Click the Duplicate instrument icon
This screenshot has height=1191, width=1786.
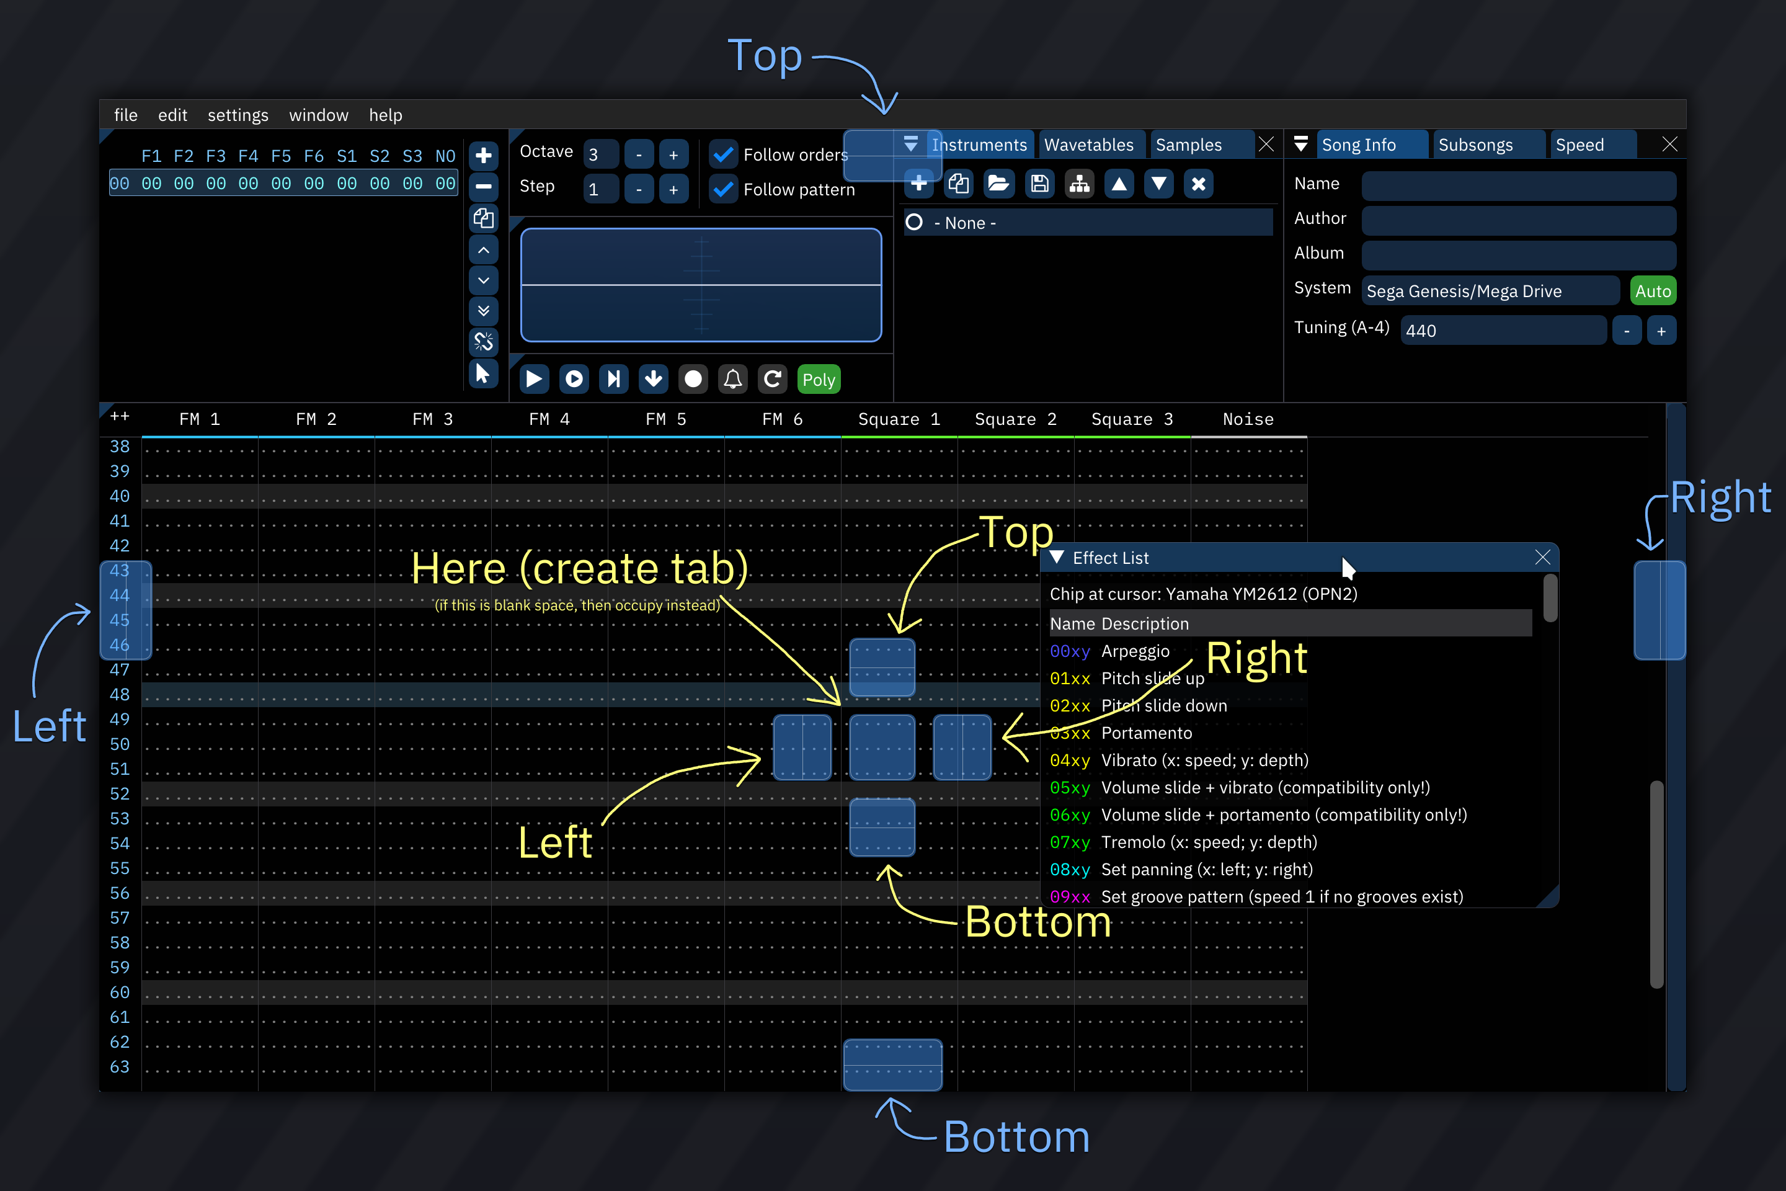(x=956, y=185)
